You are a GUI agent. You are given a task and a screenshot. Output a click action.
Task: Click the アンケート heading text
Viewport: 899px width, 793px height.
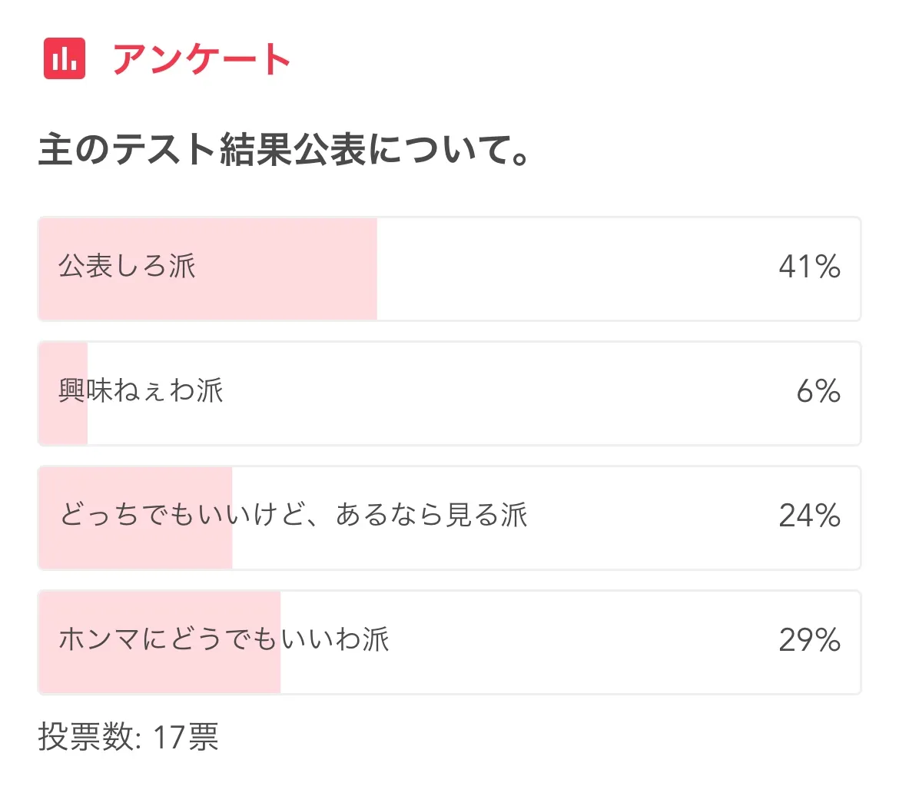pos(202,59)
